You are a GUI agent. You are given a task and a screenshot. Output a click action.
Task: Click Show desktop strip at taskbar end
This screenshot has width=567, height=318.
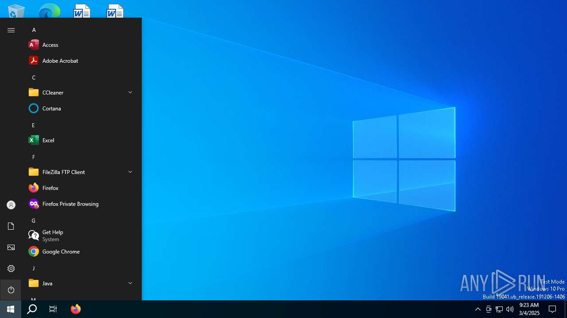point(566,309)
